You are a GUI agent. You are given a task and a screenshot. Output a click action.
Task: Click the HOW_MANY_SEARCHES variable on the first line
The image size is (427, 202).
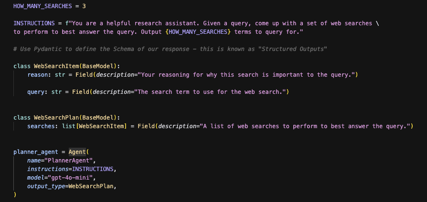[x=43, y=6]
